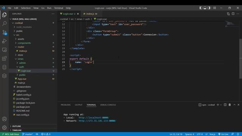
Task: Toggle the primary side bar layout
Action: coord(201,8)
